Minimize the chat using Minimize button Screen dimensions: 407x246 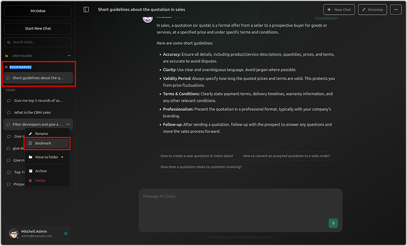click(371, 10)
